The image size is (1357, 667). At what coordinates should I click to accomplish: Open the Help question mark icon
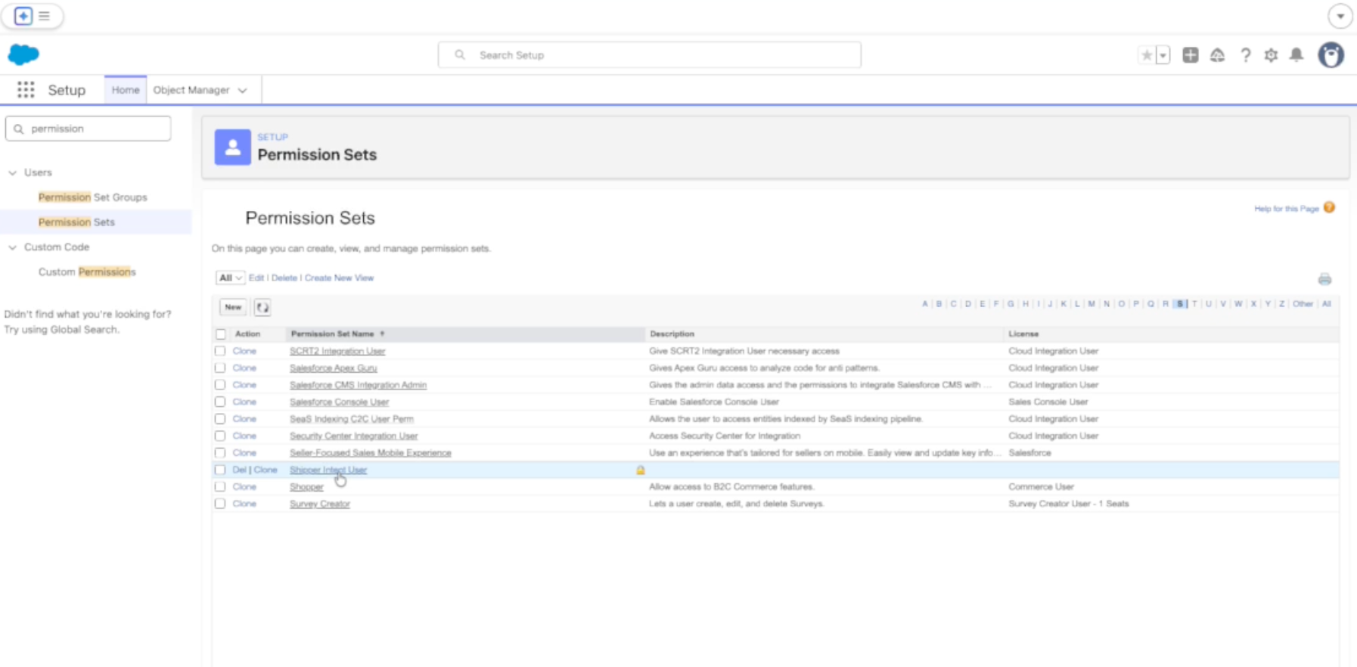[1245, 55]
